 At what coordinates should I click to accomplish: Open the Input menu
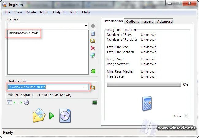pos(44,12)
